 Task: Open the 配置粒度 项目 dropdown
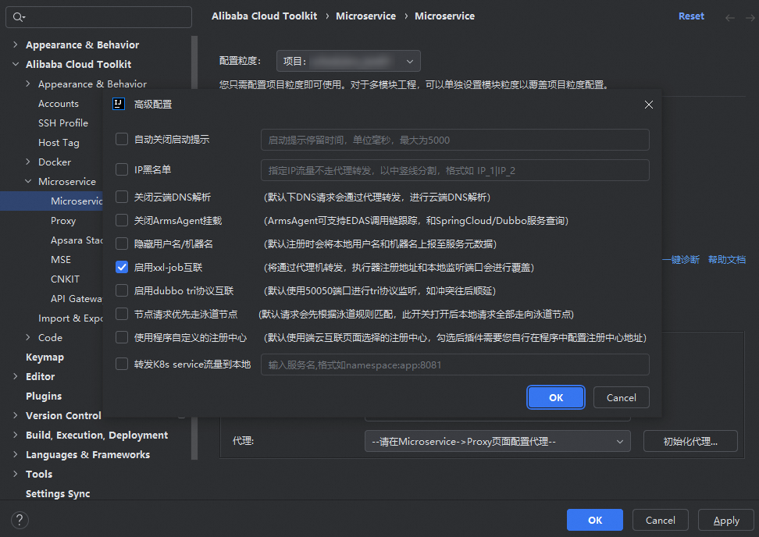pyautogui.click(x=348, y=61)
